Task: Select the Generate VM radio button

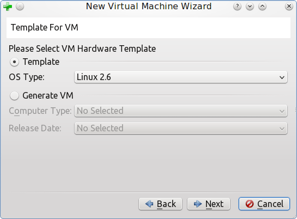Action: [x=14, y=95]
